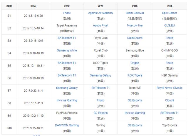Click the H2K Gaming team name
Screen dimensions: 188x136
(x=169, y=75)
